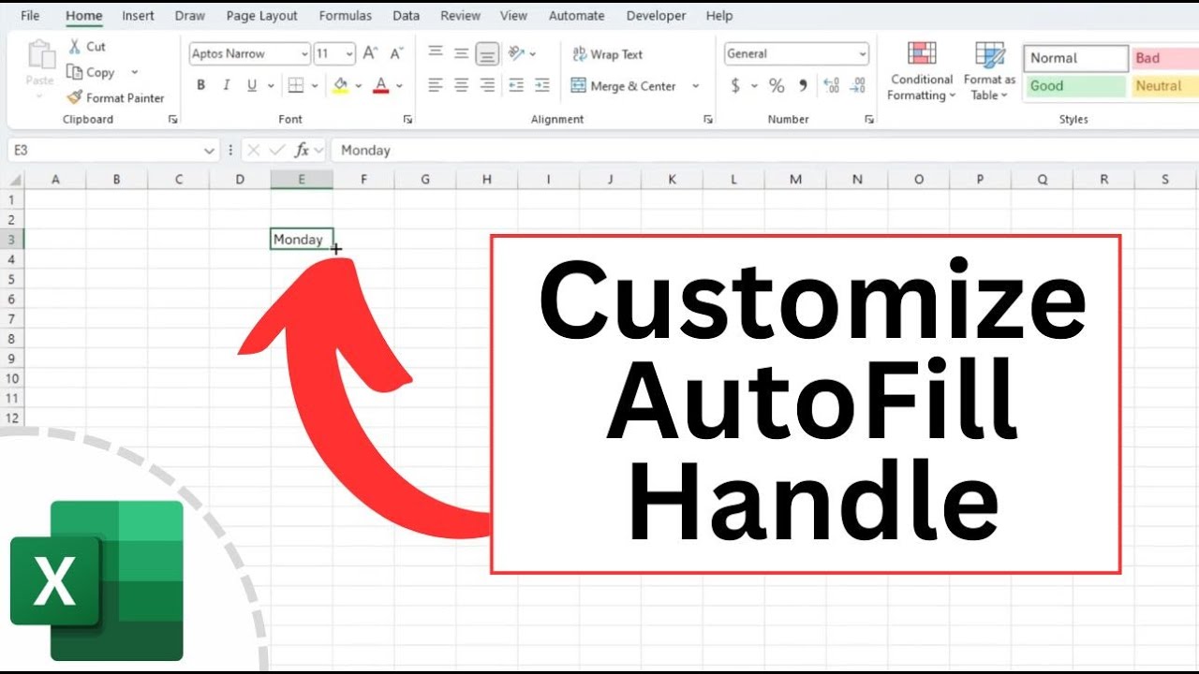Image resolution: width=1199 pixels, height=674 pixels.
Task: Switch to the Page Layout tab
Action: pyautogui.click(x=261, y=16)
